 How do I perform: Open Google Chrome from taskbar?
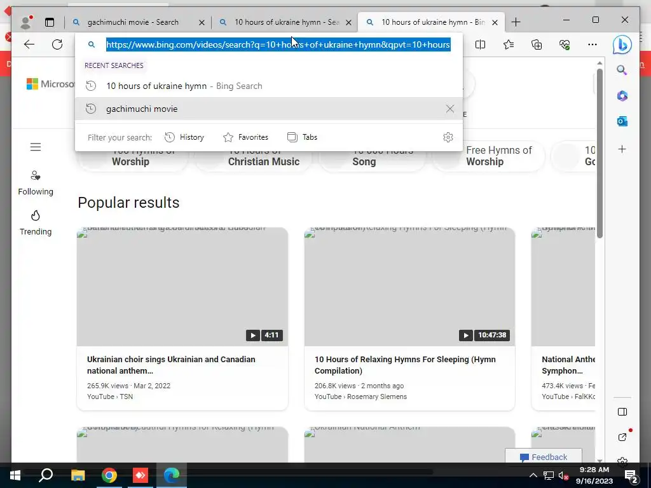[x=109, y=475]
